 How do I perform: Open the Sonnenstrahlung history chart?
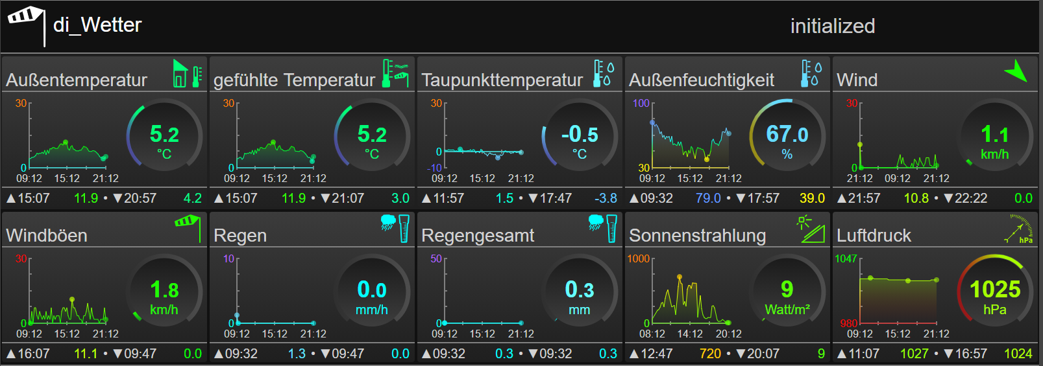point(685,296)
